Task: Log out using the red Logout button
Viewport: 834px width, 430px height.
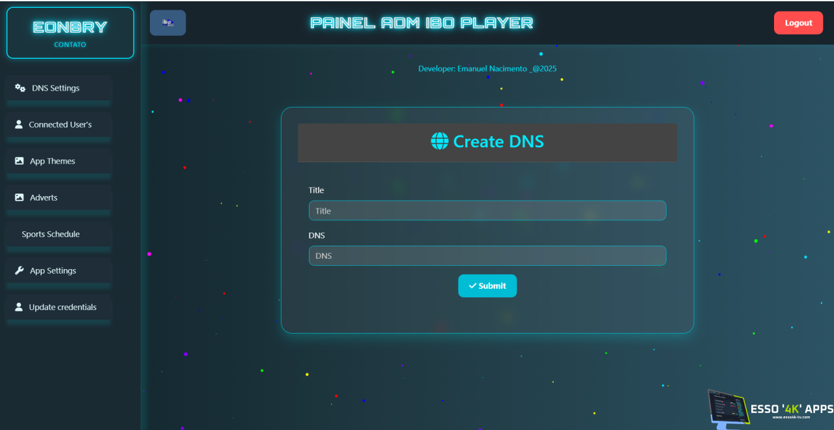Action: point(798,23)
